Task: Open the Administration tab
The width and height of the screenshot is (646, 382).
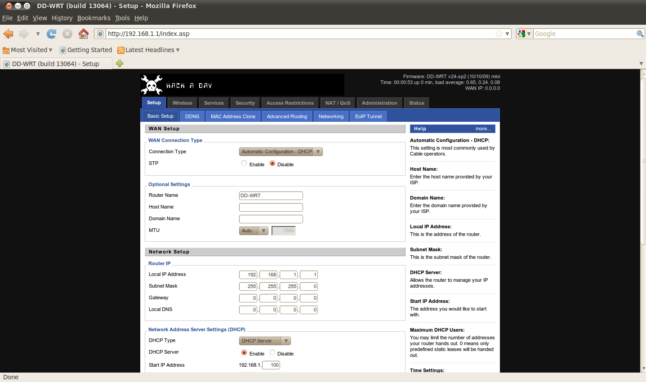Action: click(379, 103)
